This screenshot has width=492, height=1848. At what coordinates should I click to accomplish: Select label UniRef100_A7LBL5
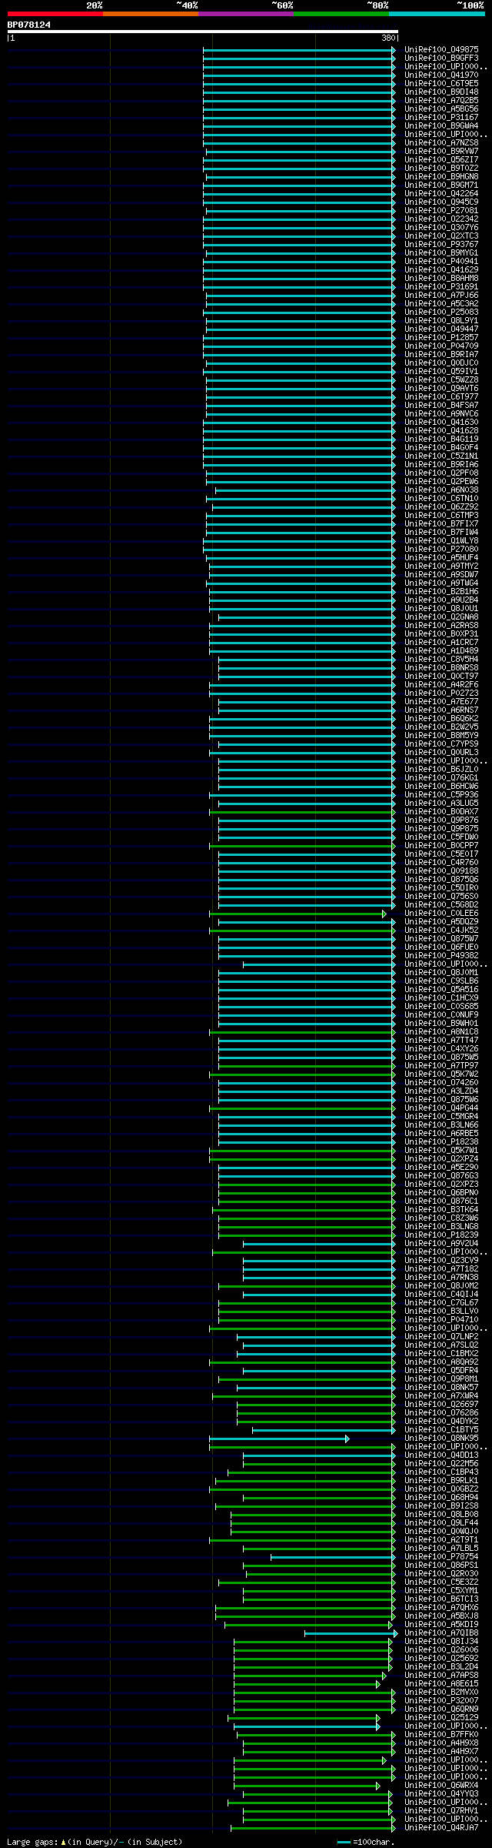(x=441, y=1548)
